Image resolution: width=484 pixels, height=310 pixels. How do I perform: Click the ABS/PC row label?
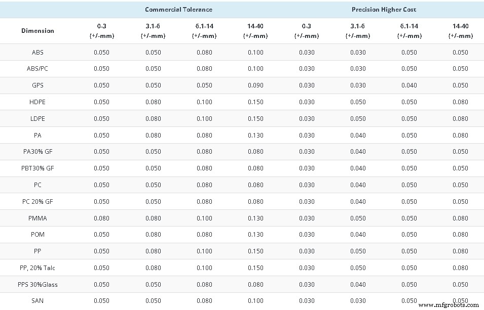[x=38, y=69]
